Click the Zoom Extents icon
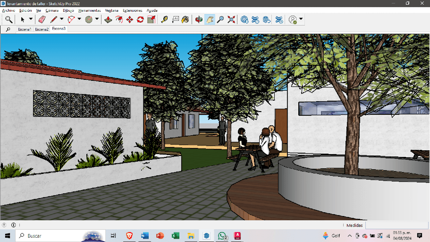Viewport: 430px width, 242px height. click(231, 19)
